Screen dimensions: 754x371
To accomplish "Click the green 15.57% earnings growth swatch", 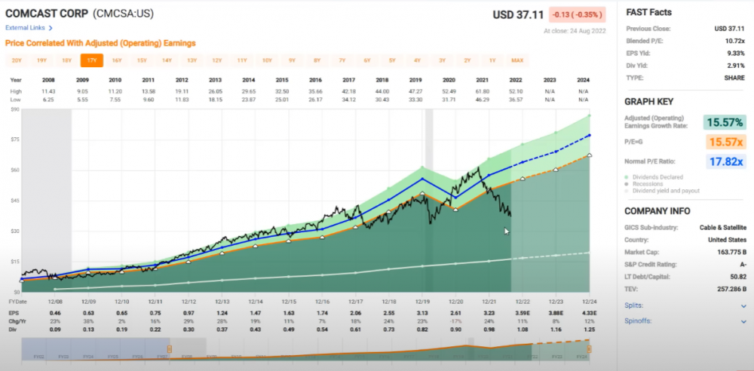I will click(725, 123).
